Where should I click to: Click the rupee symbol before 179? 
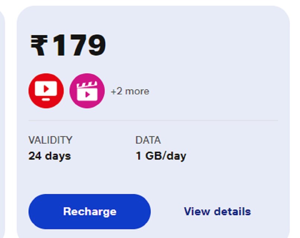pos(38,46)
